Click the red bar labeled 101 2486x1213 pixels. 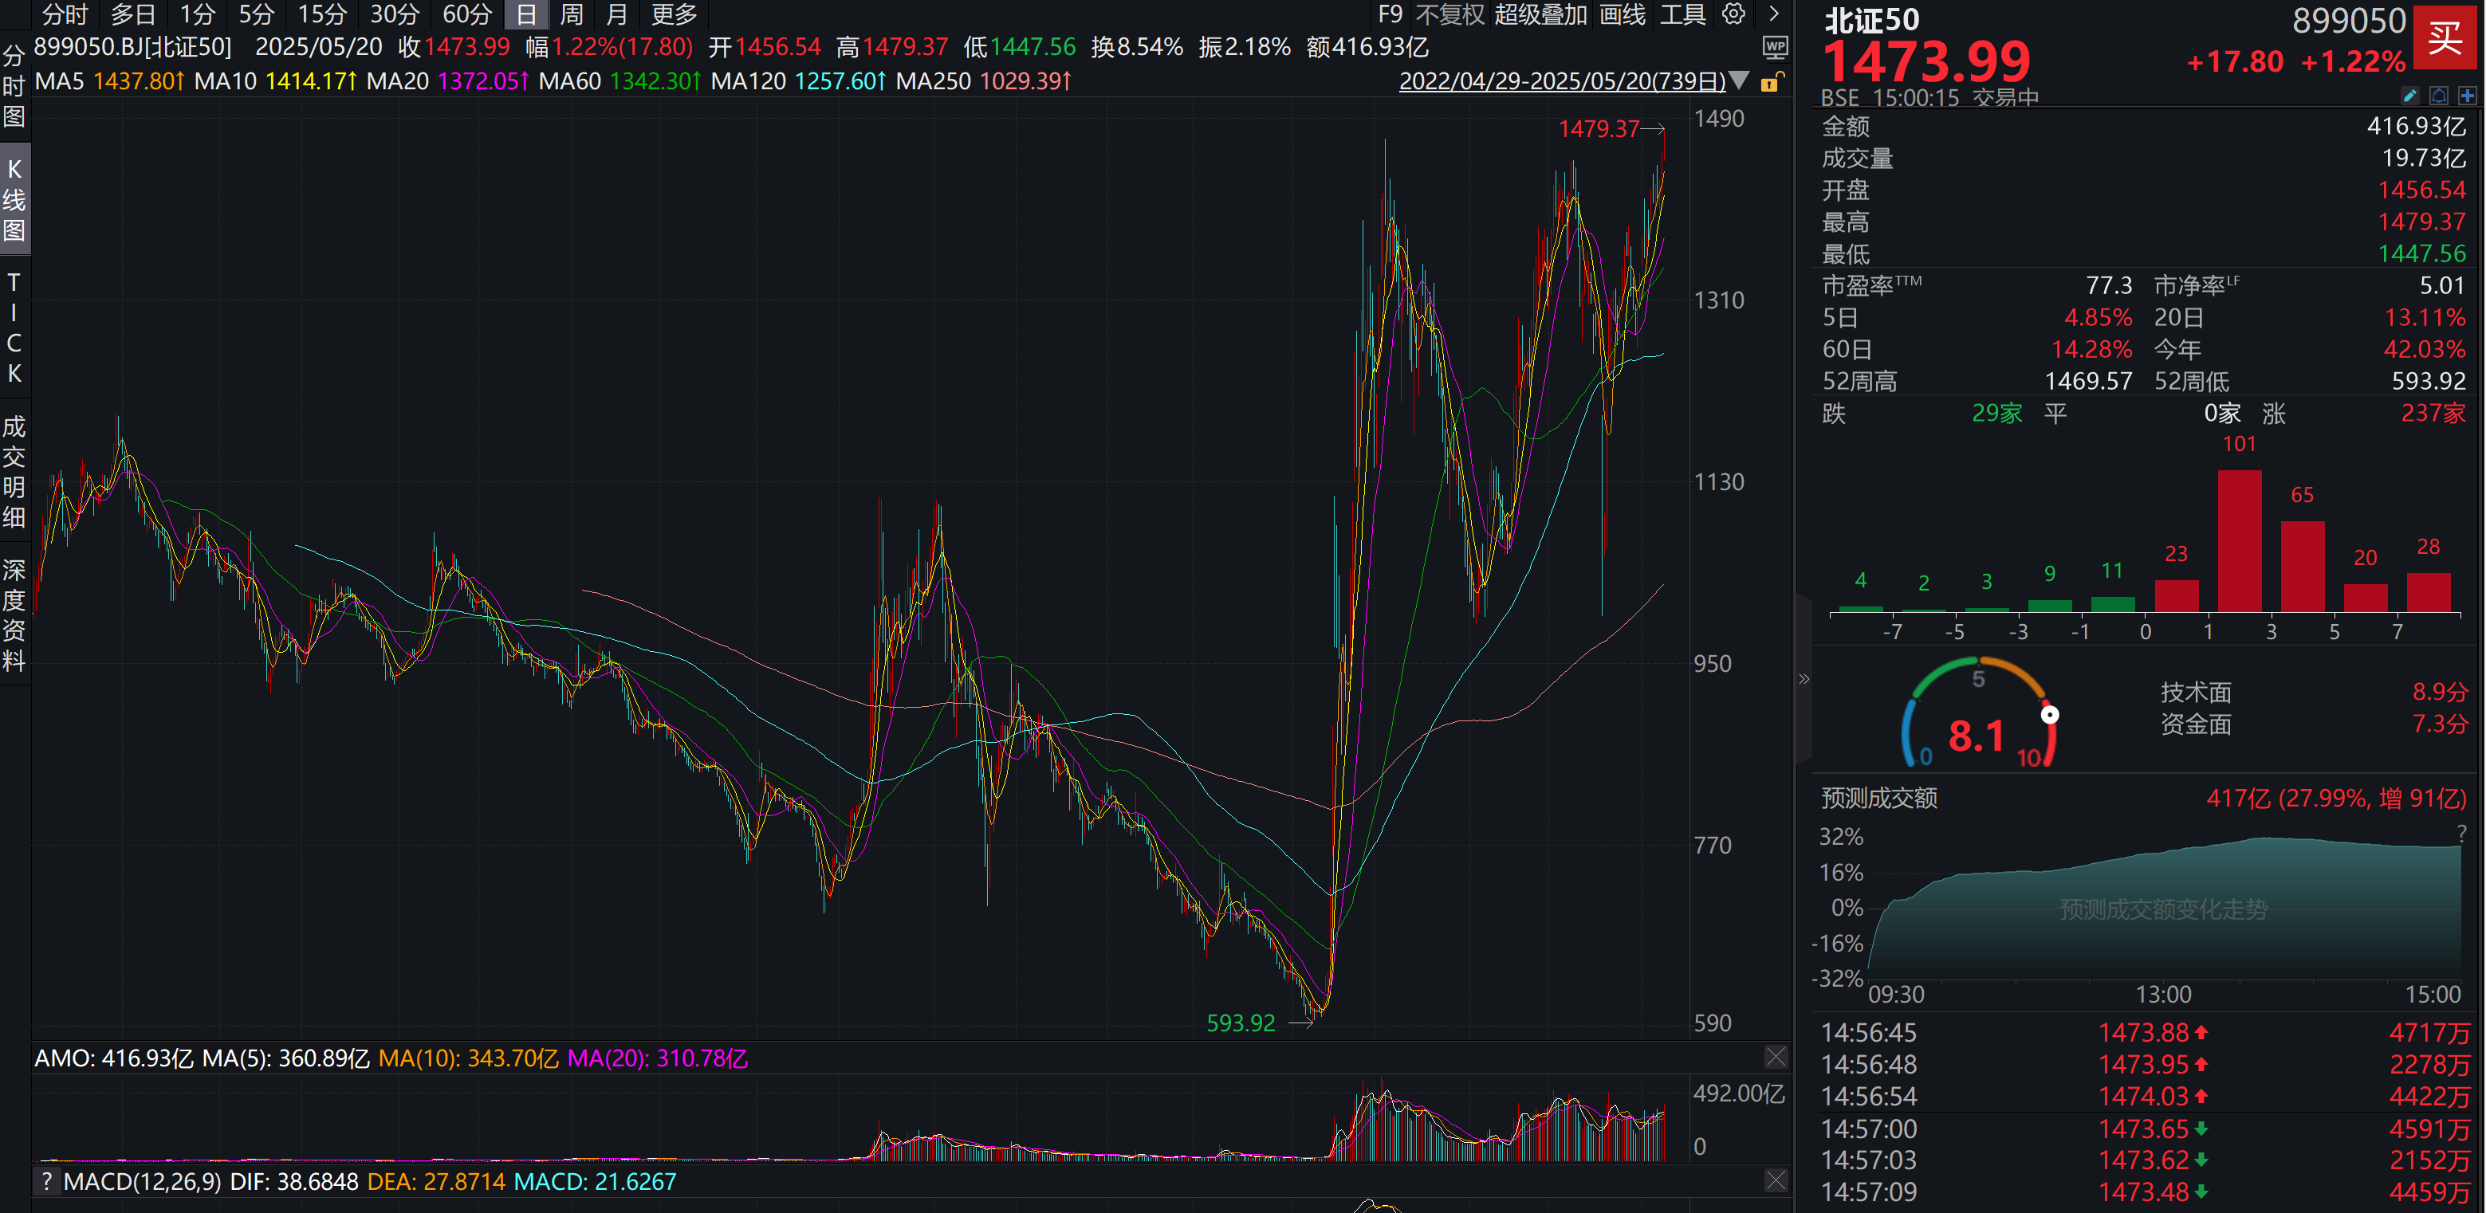2239,541
